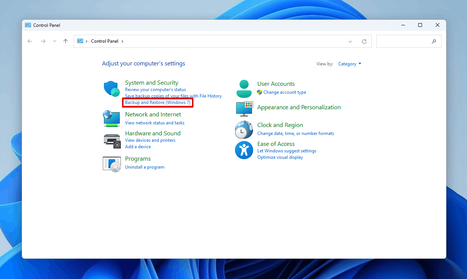Go forward with the Forward arrow
Viewport: 467px width, 279px height.
pos(43,41)
